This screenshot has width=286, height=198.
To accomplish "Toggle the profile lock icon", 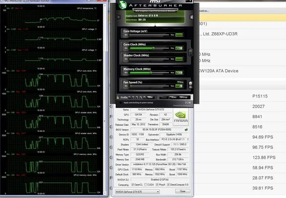I will 118,97.
